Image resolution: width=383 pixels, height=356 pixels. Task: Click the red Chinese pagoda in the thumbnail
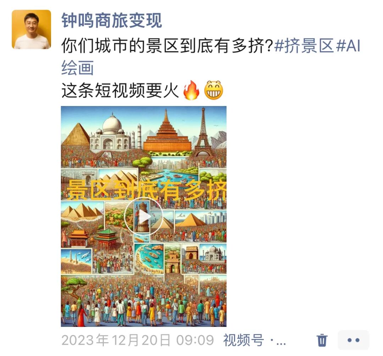point(107,238)
